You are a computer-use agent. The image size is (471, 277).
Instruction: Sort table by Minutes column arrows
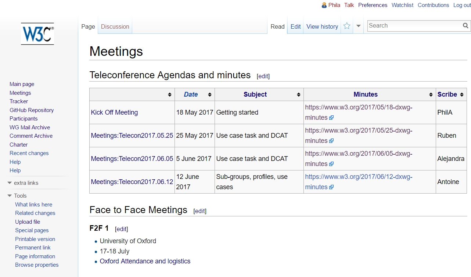431,95
